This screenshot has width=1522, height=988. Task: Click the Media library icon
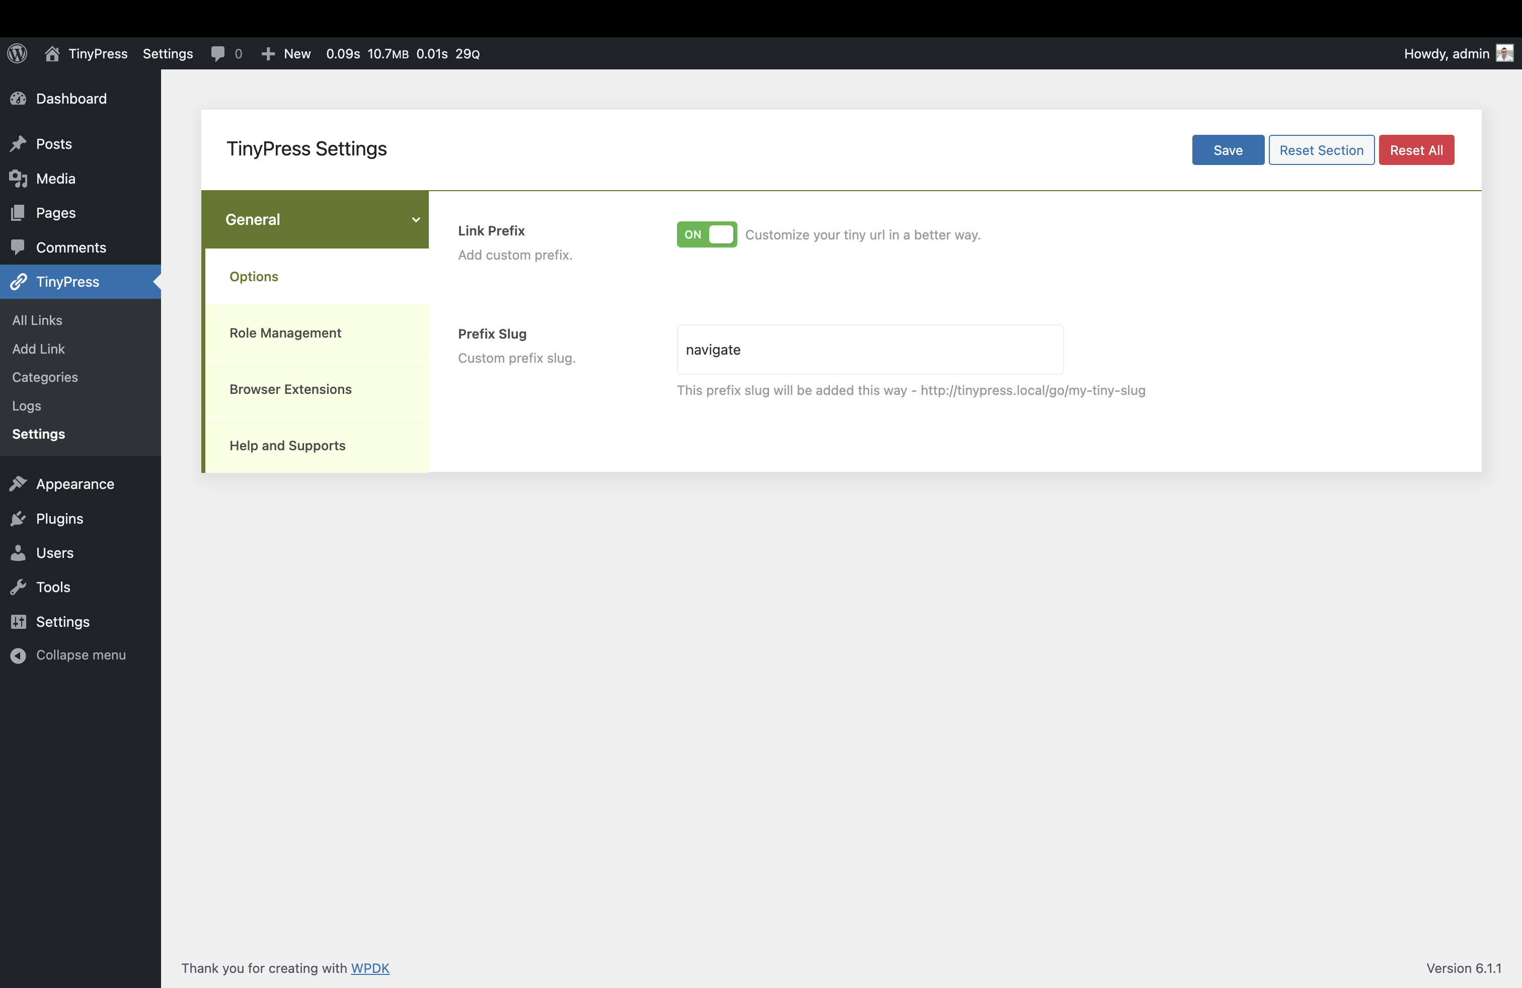coord(19,178)
